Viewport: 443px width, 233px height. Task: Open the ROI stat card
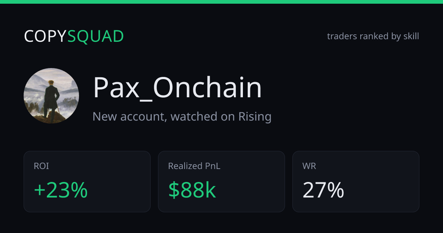pyautogui.click(x=87, y=182)
